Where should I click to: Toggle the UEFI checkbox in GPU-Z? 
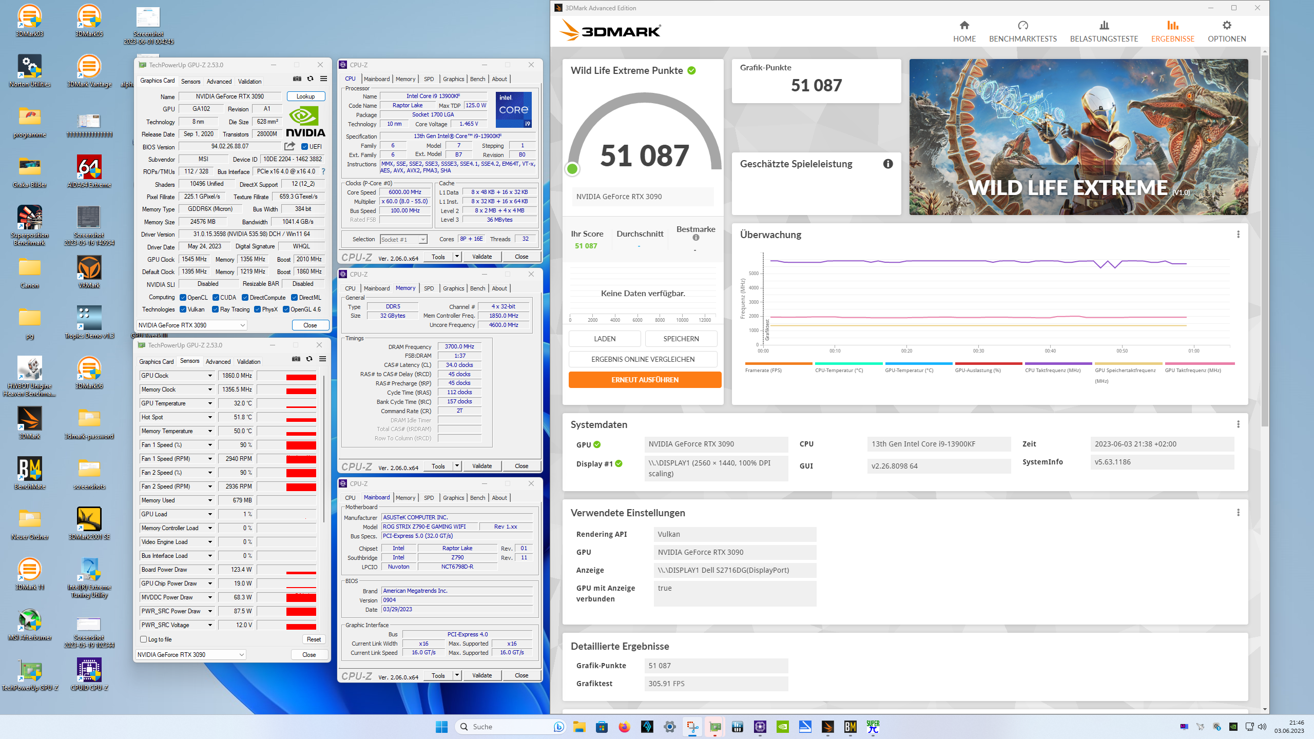coord(304,147)
